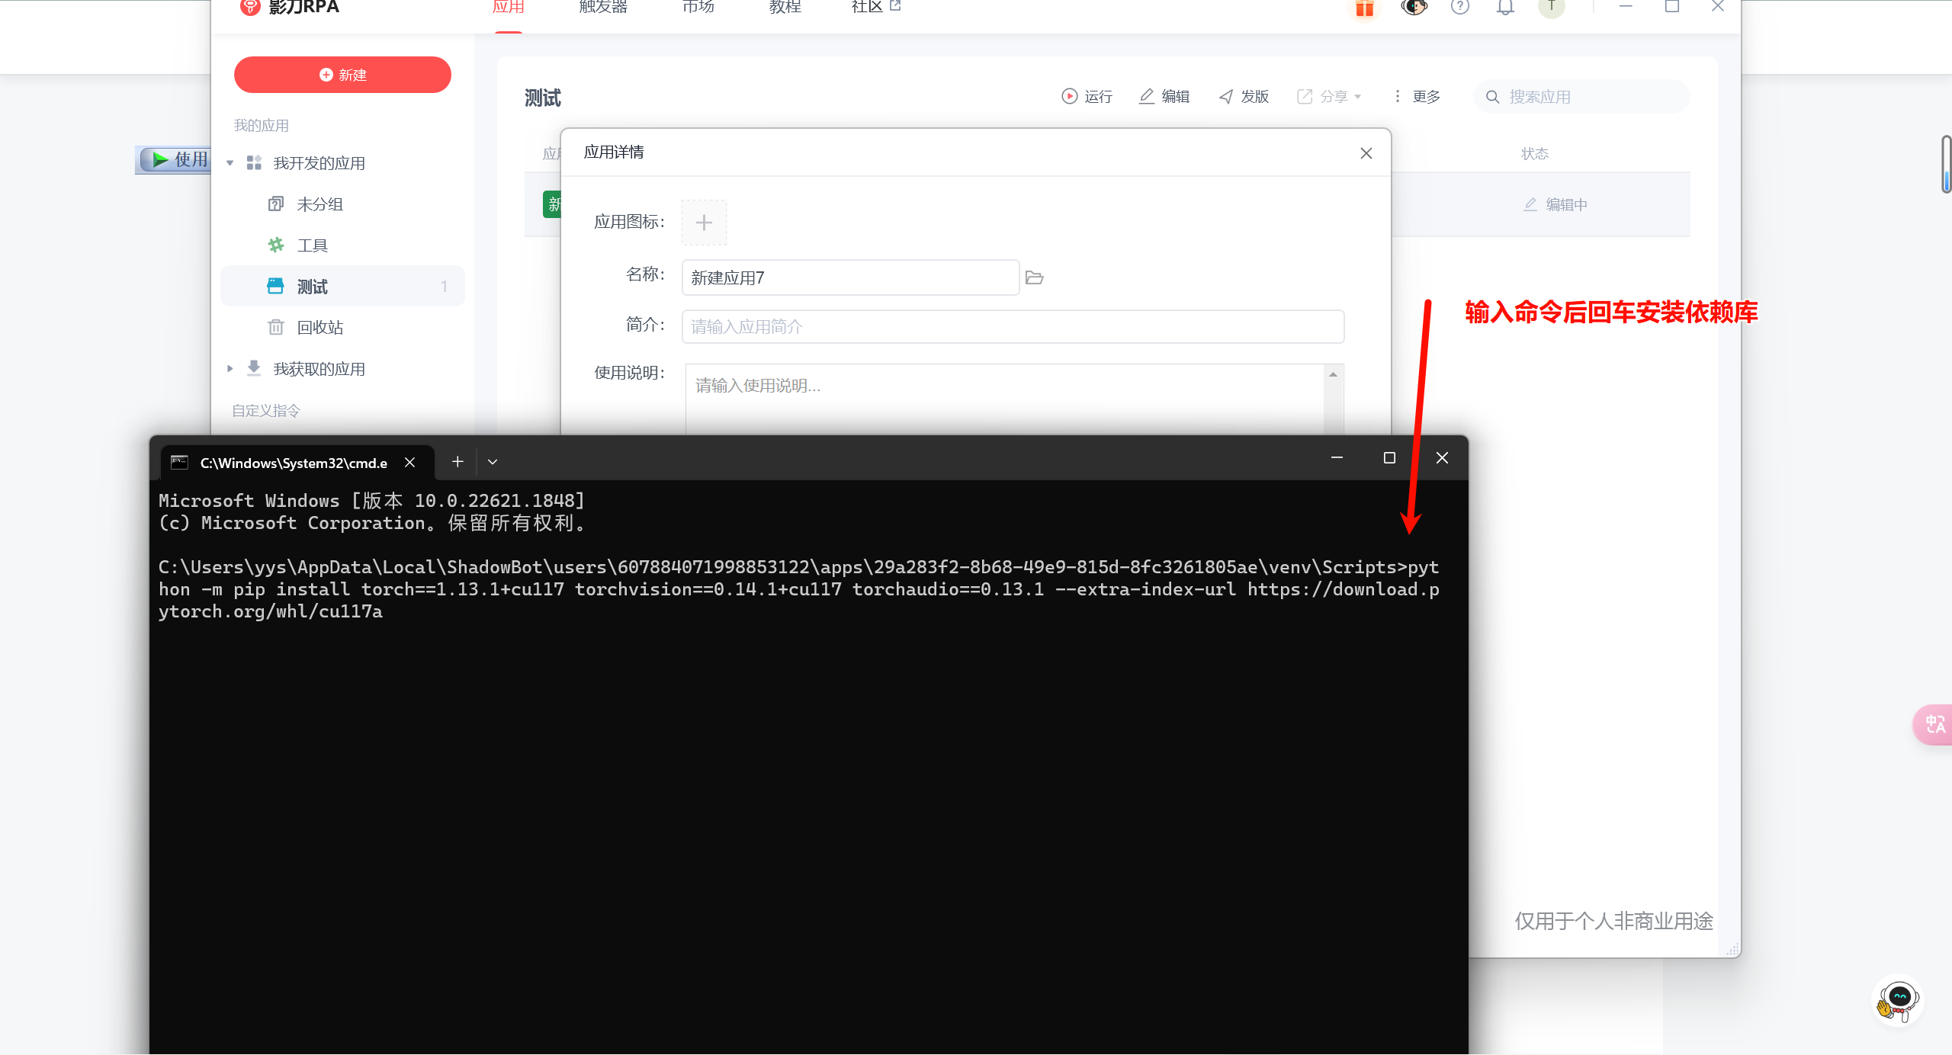Expand the 我获取的应用 tree
This screenshot has width=1952, height=1055.
pos(230,369)
